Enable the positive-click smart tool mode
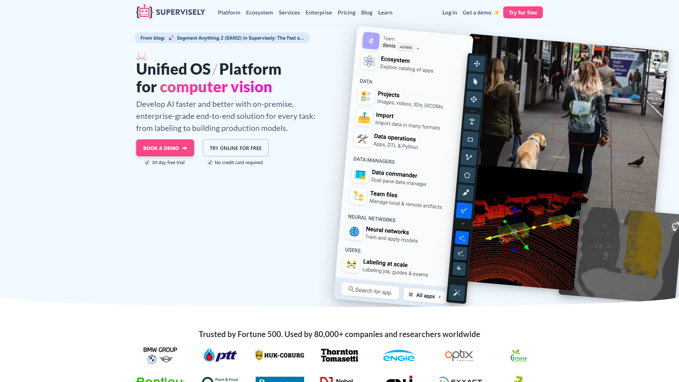679x382 pixels. pyautogui.click(x=461, y=238)
